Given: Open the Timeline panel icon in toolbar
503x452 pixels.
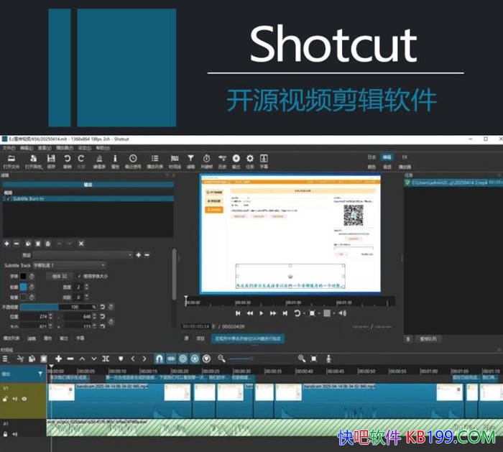Looking at the screenshot, I should click(x=175, y=159).
